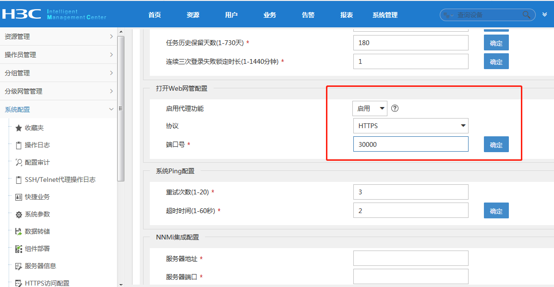Click the icon beside 组件部署

[x=19, y=249]
